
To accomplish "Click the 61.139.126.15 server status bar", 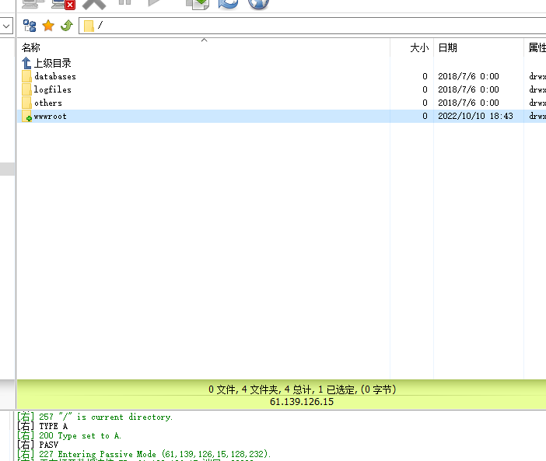I will [x=301, y=402].
